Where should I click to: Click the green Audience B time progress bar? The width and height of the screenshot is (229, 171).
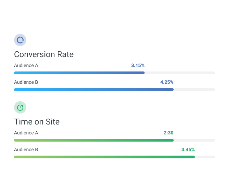point(105,157)
